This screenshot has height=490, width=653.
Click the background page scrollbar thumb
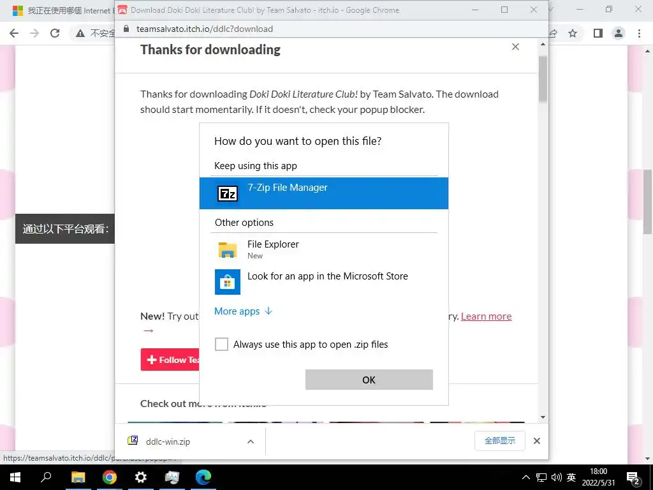click(x=648, y=202)
